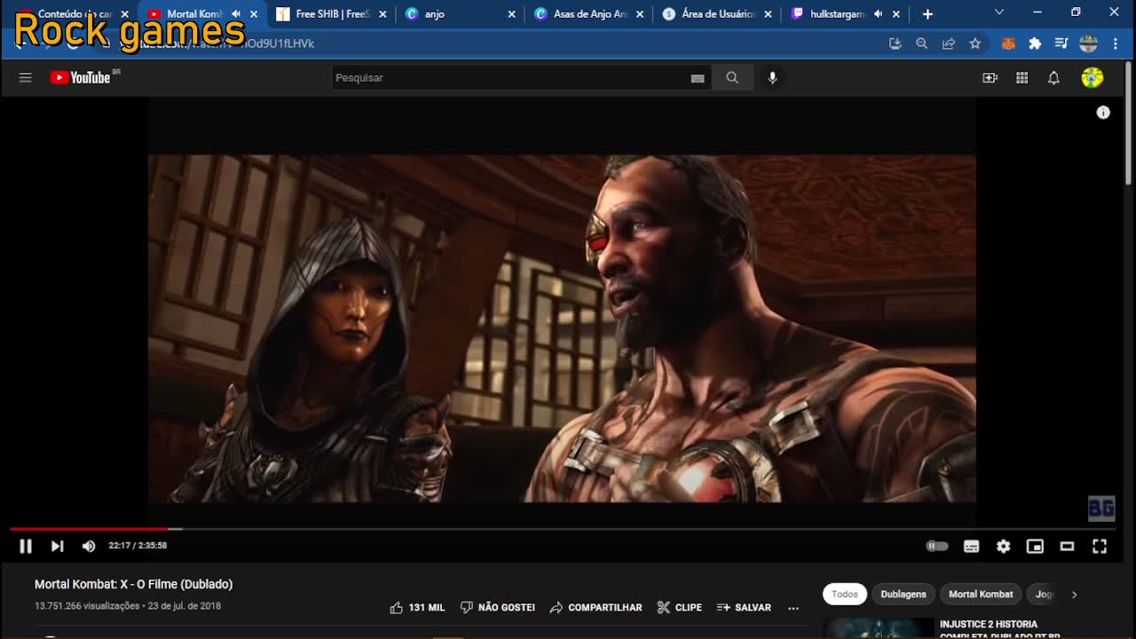Show more filter chips with arrow
This screenshot has height=639, width=1136.
(x=1074, y=594)
